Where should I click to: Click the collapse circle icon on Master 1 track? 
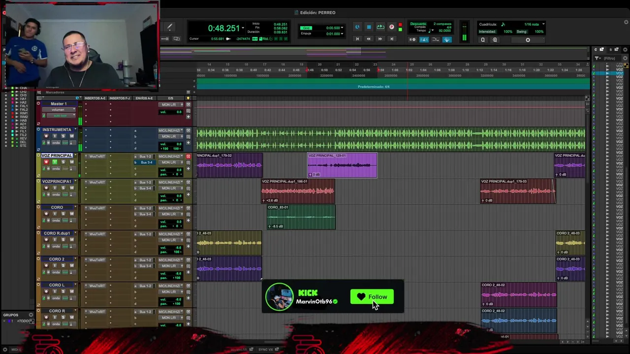pyautogui.click(x=38, y=104)
